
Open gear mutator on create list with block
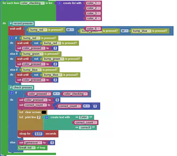pos(59,3)
